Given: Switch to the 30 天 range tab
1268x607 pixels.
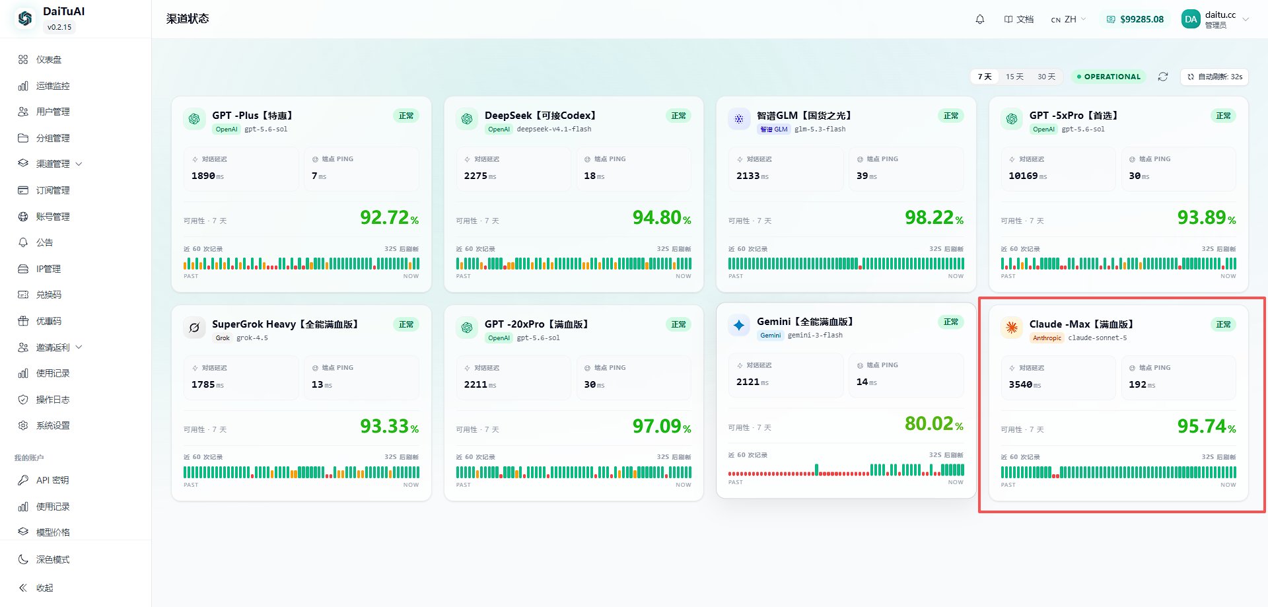Looking at the screenshot, I should tap(1046, 77).
